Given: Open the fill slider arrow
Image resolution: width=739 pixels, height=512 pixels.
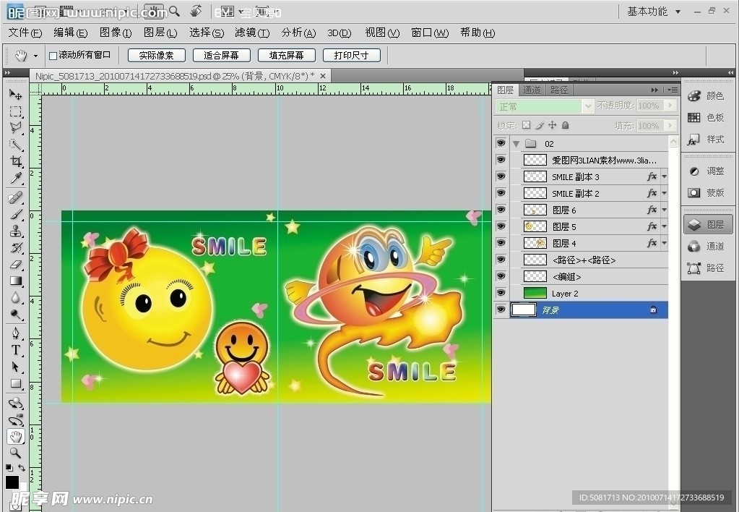Looking at the screenshot, I should point(670,126).
